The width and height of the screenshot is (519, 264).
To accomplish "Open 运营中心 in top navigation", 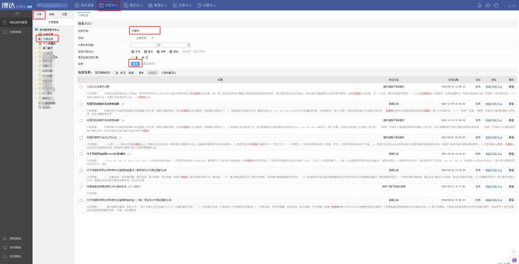I will point(206,5).
